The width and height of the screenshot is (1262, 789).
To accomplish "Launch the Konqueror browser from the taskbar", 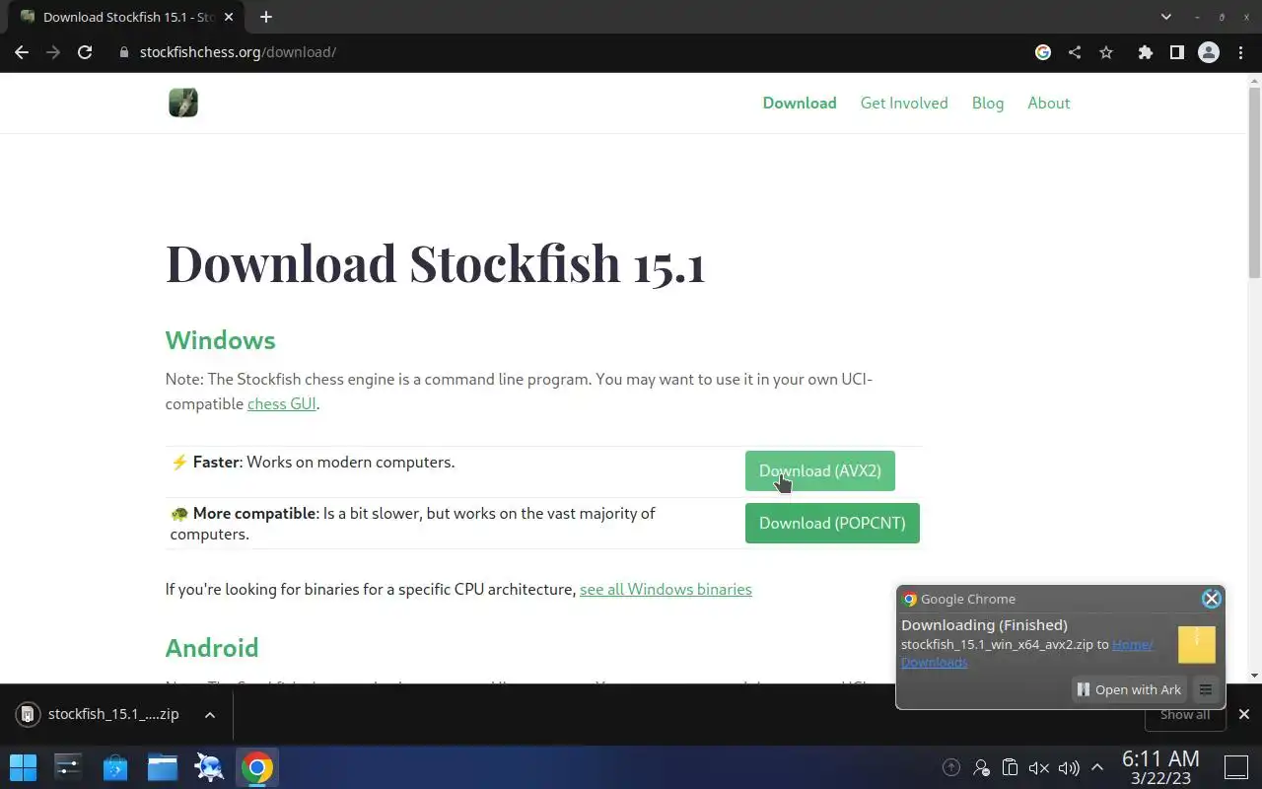I will point(210,767).
